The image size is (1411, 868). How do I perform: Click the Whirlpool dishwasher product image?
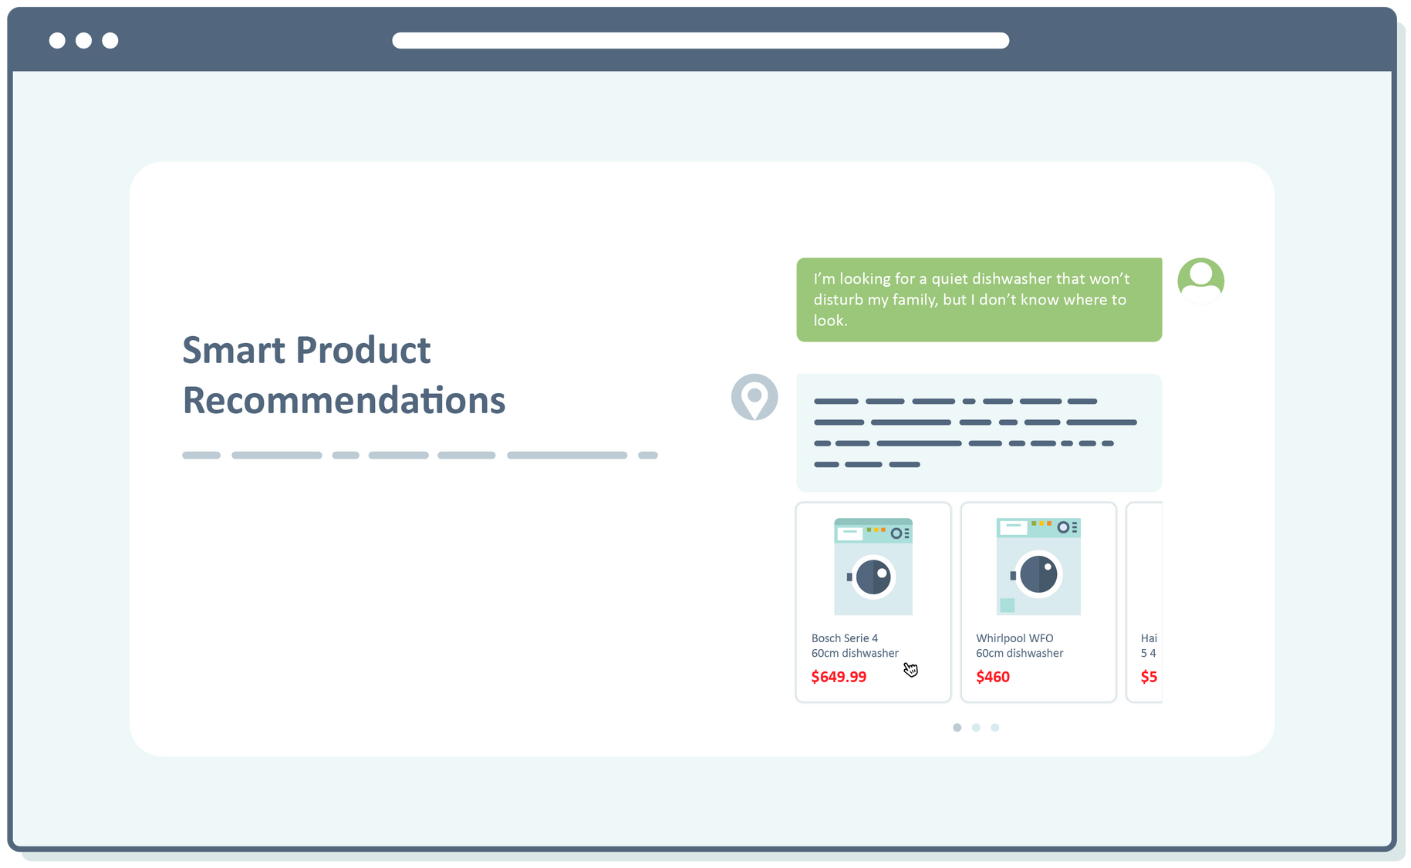(1038, 567)
